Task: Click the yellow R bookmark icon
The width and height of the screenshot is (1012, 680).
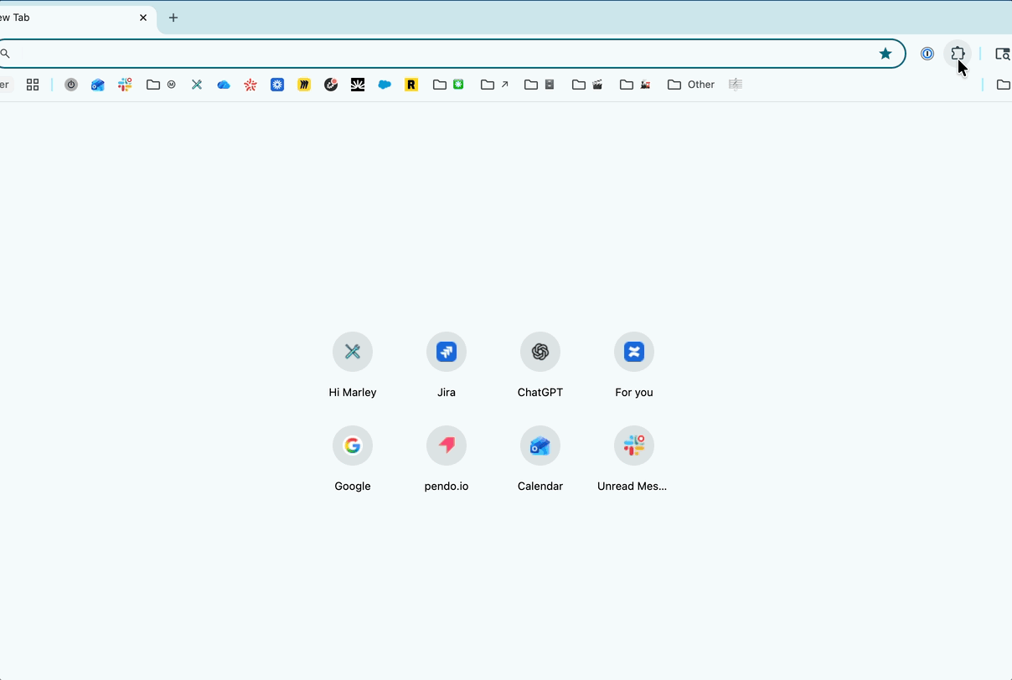Action: tap(411, 85)
